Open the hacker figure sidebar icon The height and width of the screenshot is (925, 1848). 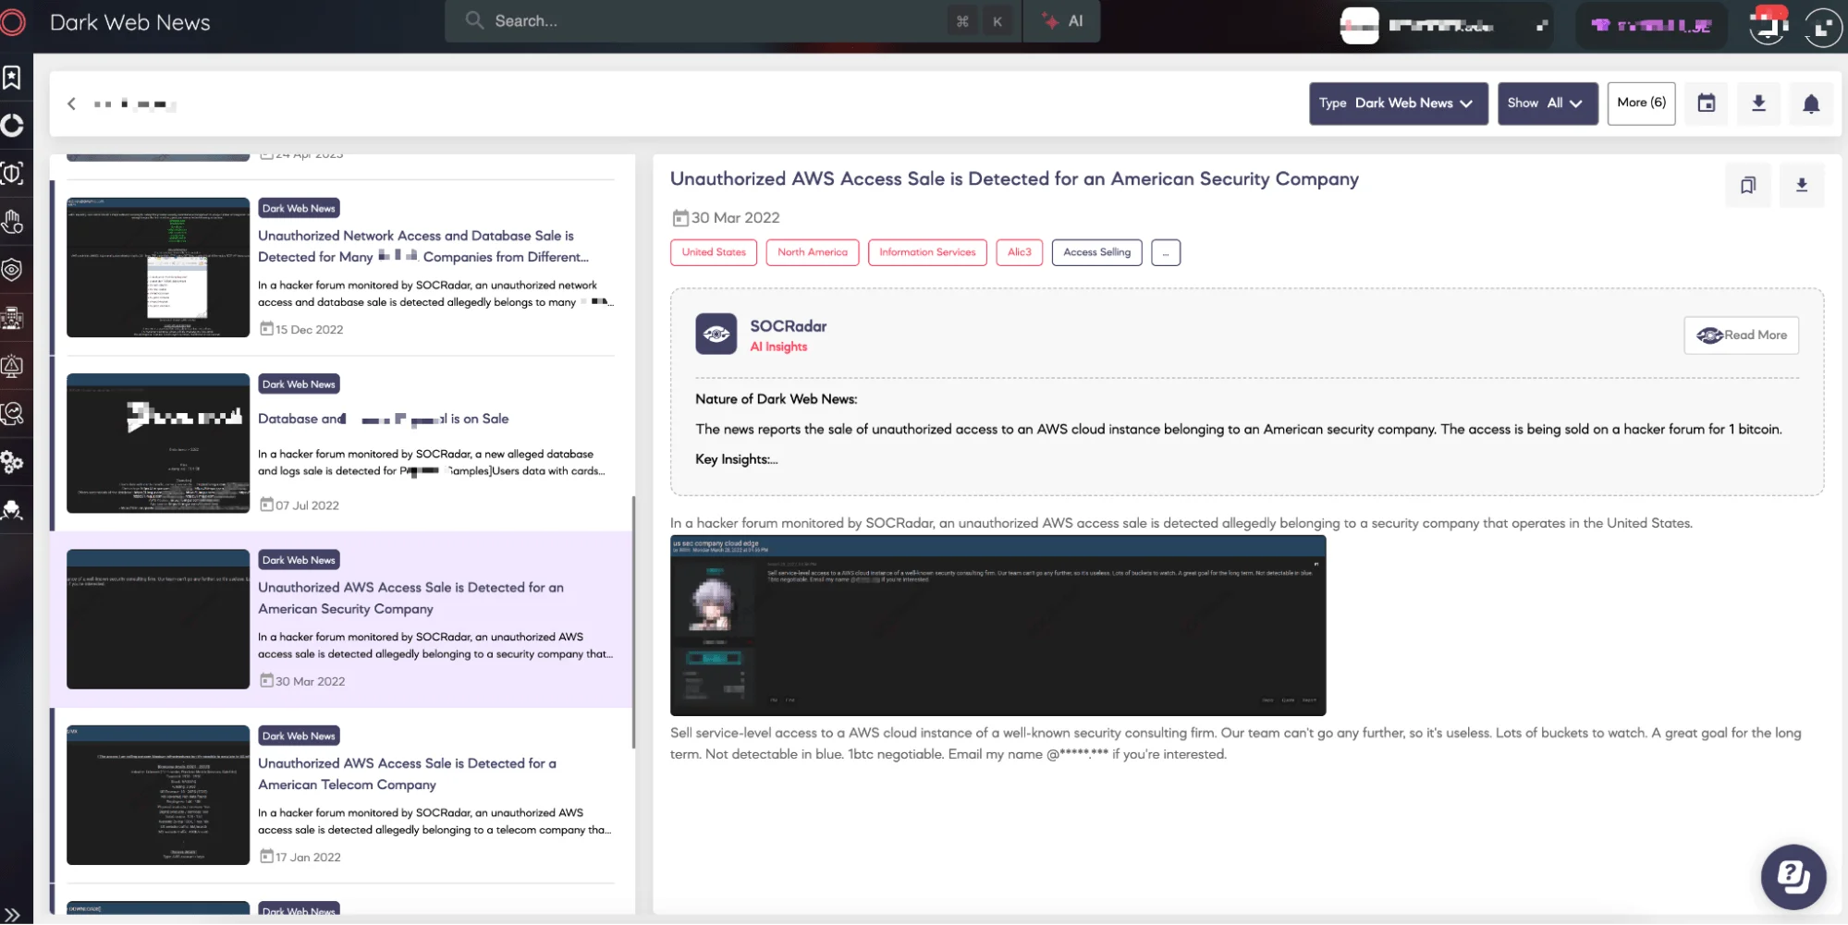coord(12,510)
